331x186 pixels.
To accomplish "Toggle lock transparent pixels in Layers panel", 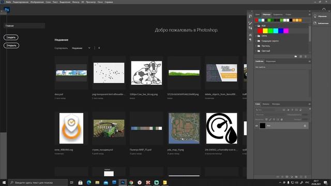I will coord(266,119).
